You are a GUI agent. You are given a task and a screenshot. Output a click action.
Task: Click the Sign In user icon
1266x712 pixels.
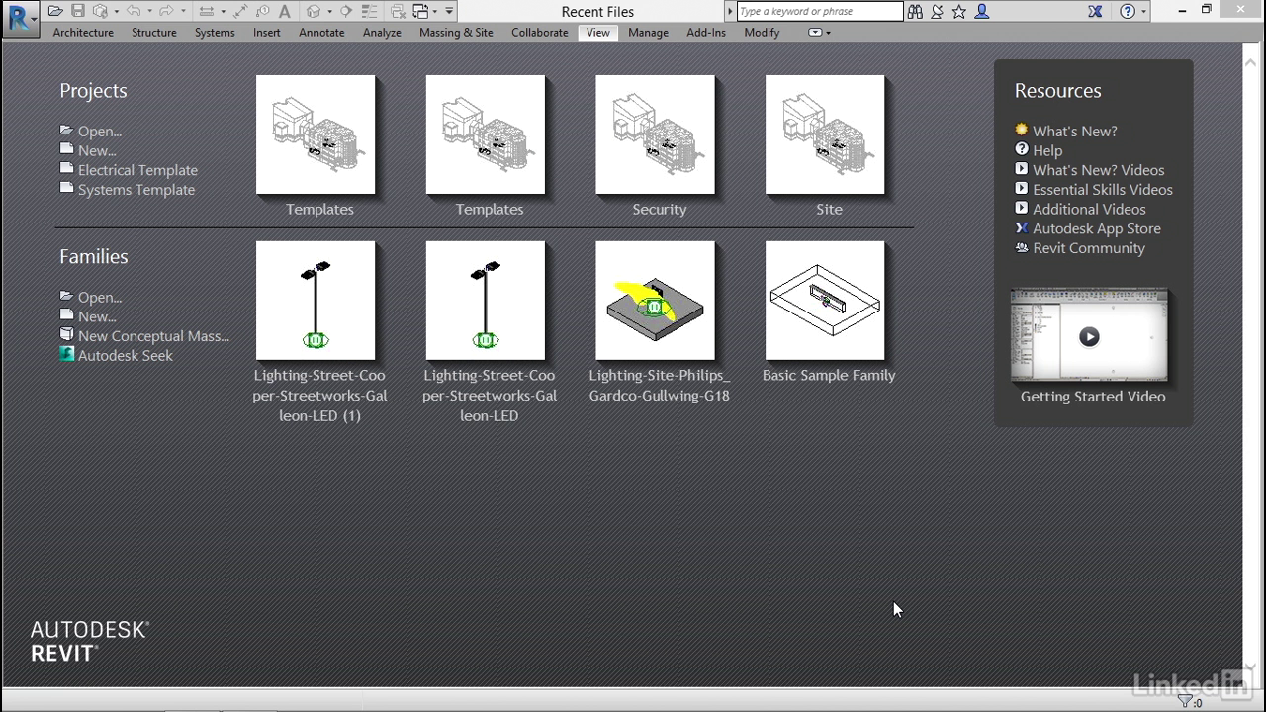pos(981,12)
